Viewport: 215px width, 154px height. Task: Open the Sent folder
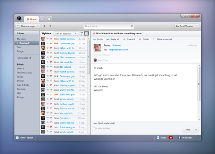tap(19, 47)
